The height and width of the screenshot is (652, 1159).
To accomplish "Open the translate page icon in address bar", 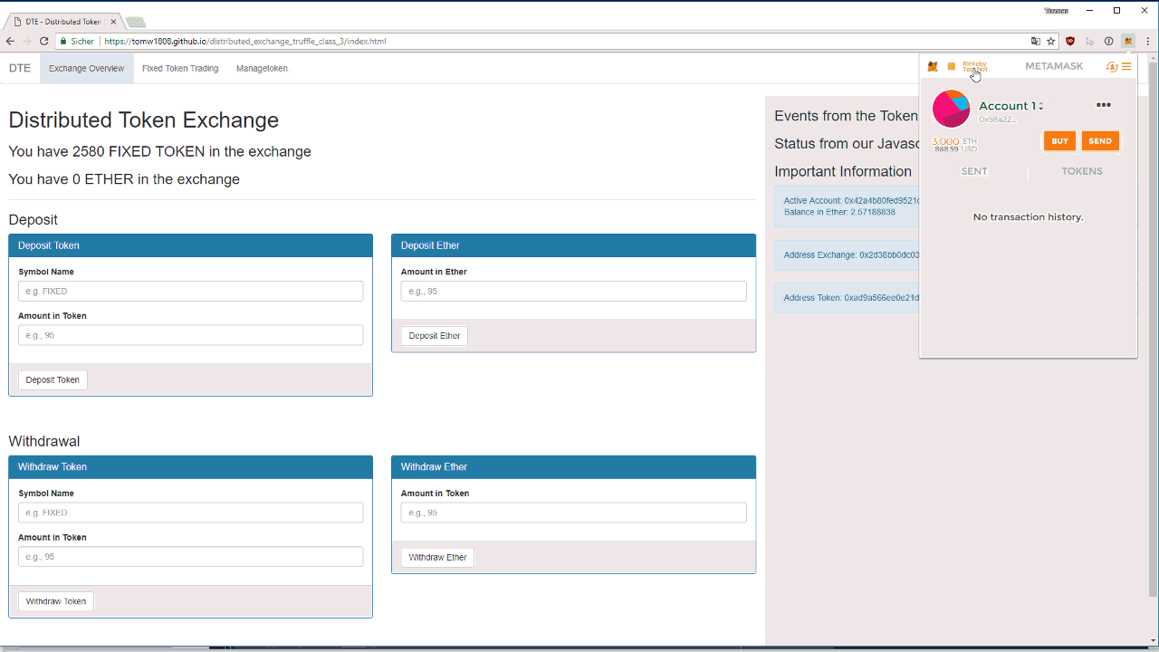I will [1036, 41].
